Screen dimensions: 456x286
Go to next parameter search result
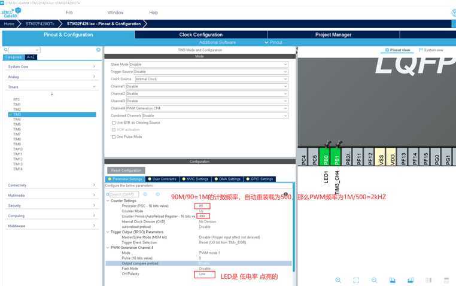coord(157,194)
